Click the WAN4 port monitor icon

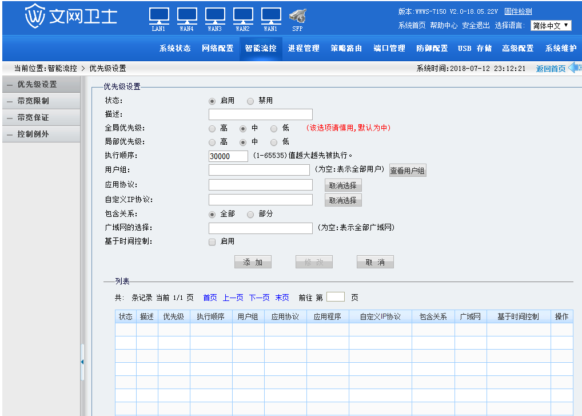click(187, 16)
